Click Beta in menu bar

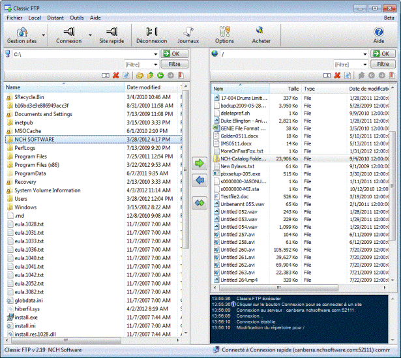(x=389, y=18)
